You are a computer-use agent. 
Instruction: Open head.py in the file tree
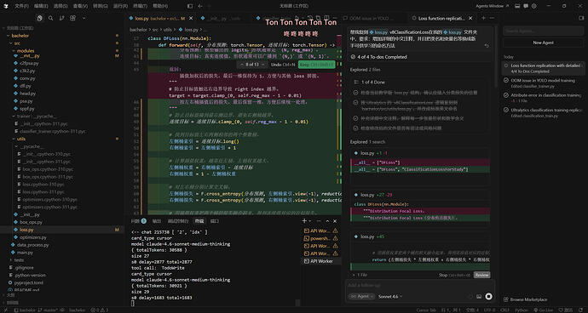27,94
